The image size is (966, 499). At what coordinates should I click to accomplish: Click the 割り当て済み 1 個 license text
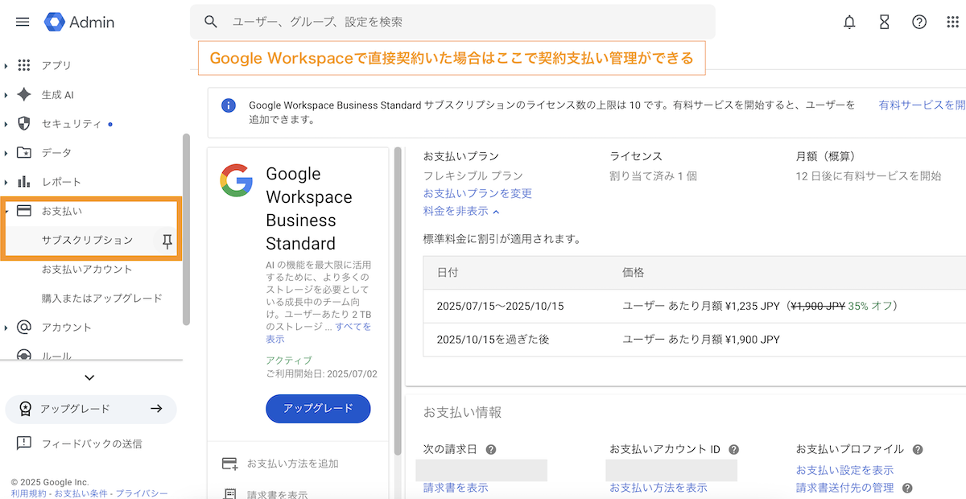pyautogui.click(x=654, y=175)
